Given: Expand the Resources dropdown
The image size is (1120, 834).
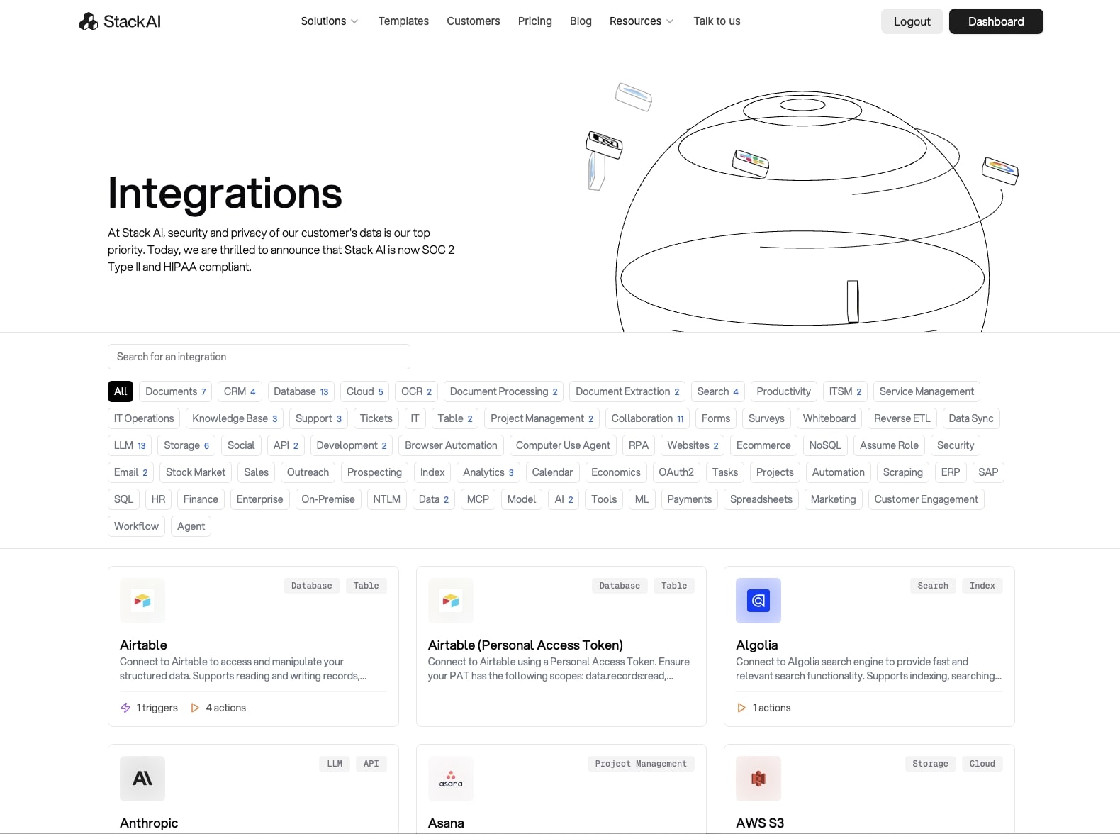Looking at the screenshot, I should [x=642, y=21].
